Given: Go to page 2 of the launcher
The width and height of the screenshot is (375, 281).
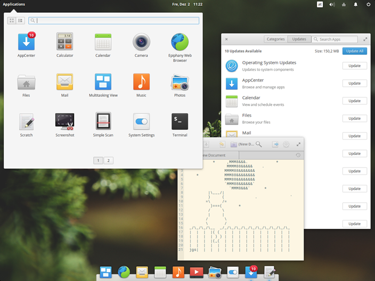Looking at the screenshot, I should click(108, 161).
